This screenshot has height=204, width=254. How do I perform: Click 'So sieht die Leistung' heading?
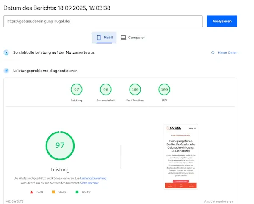[x=54, y=52]
